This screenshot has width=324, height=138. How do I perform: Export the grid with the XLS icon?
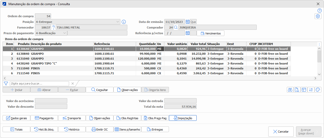point(297,90)
